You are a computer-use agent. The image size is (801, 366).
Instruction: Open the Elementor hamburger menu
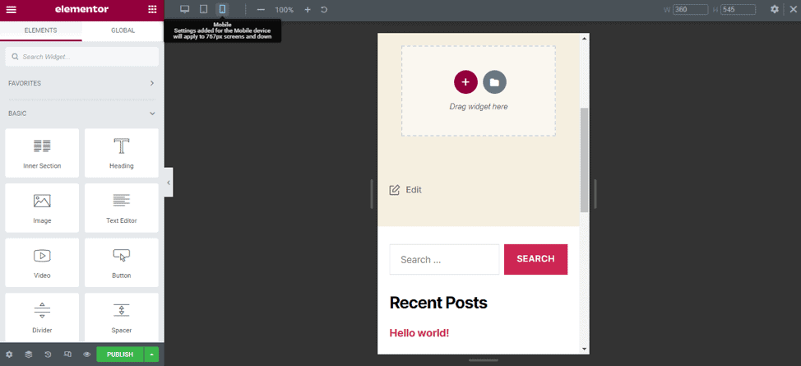pos(11,10)
